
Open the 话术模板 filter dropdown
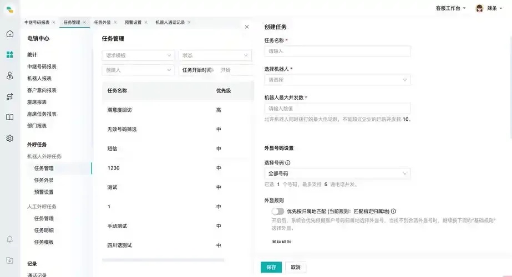(138, 55)
